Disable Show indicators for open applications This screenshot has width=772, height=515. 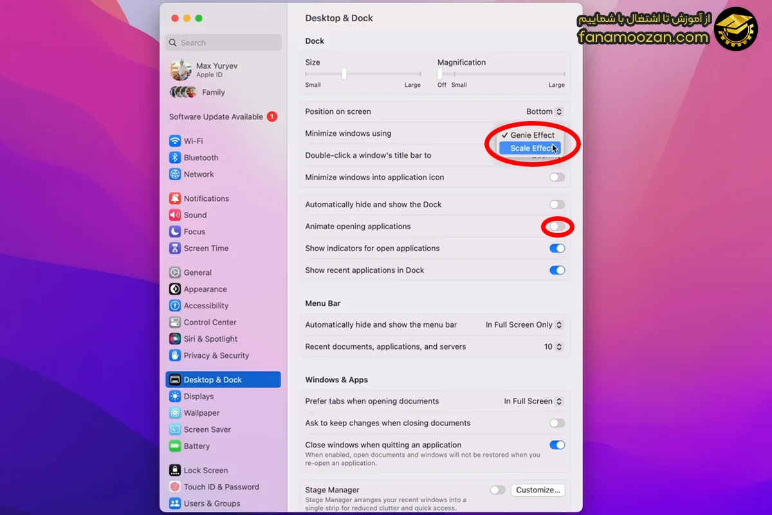[x=557, y=248]
